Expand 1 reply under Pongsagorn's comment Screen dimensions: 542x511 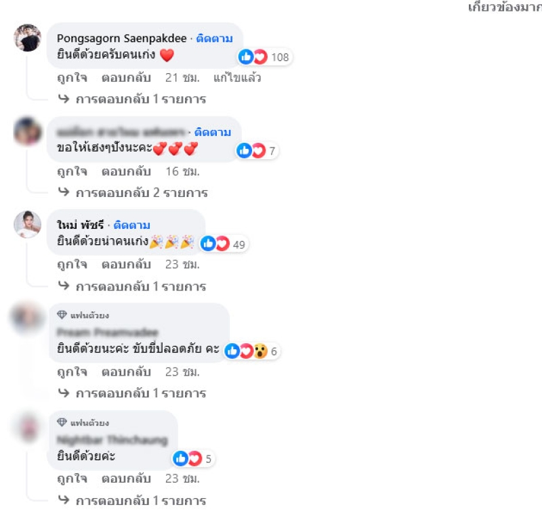point(132,99)
